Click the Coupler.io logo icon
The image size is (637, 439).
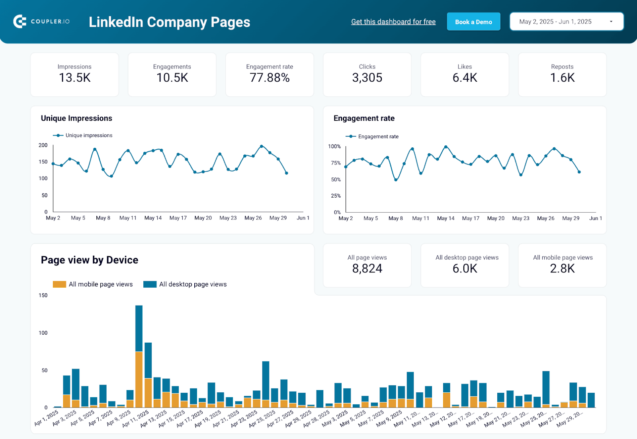20,22
